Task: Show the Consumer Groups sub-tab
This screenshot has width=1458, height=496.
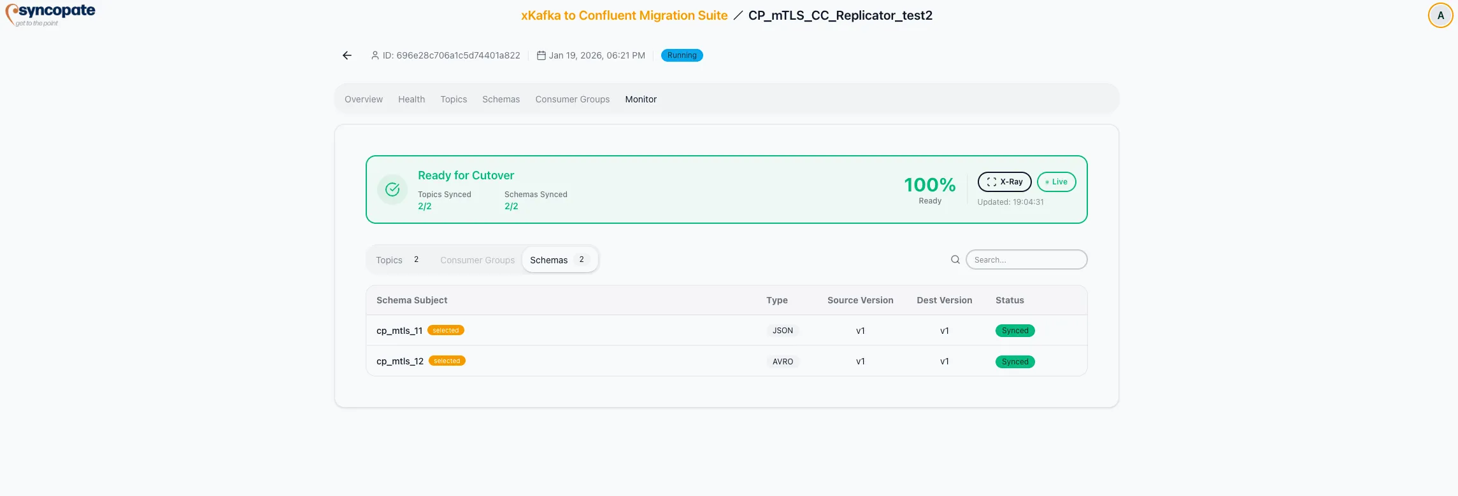Action: [x=478, y=260]
